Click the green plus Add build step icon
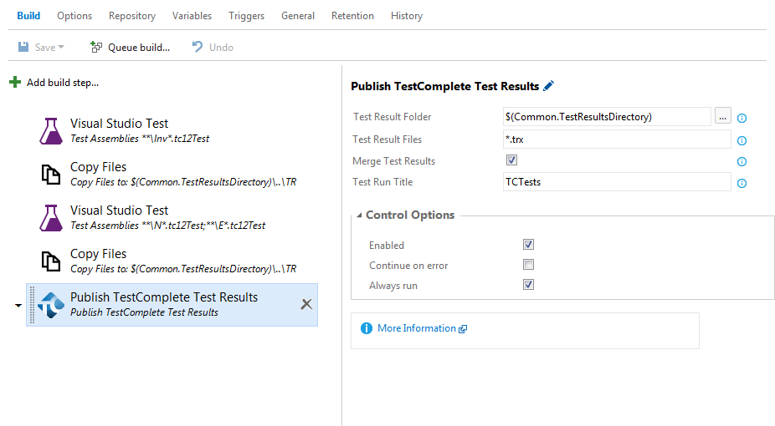Image resolution: width=775 pixels, height=426 pixels. coord(15,83)
